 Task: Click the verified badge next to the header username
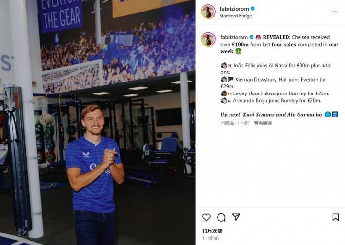click(253, 9)
